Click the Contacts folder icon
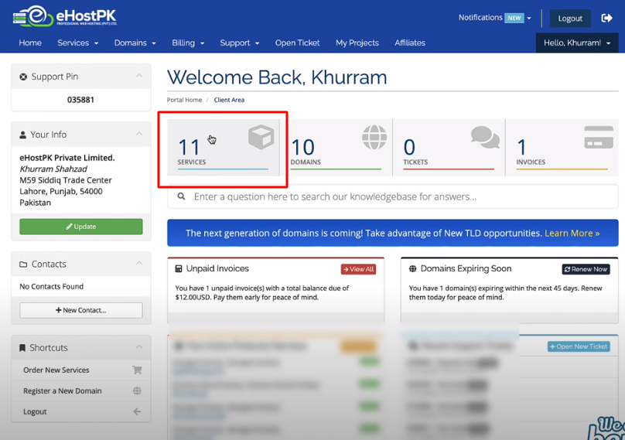Viewport: 625px width, 440px height. 23,264
